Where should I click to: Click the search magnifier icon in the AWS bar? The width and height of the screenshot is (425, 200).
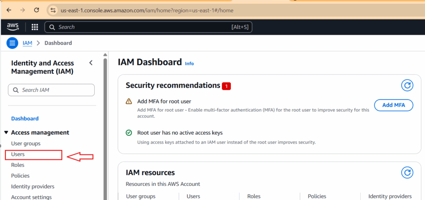click(52, 27)
